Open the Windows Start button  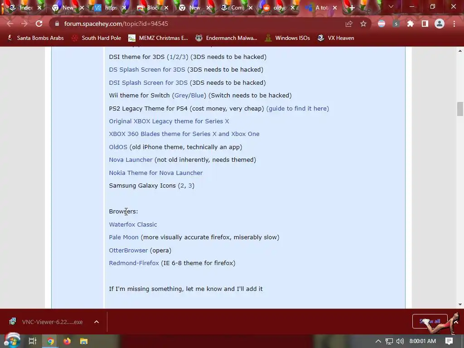(x=12, y=341)
